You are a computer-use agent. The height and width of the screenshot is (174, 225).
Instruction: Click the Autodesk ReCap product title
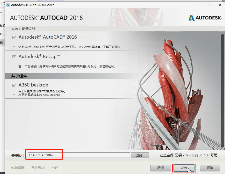point(40,56)
